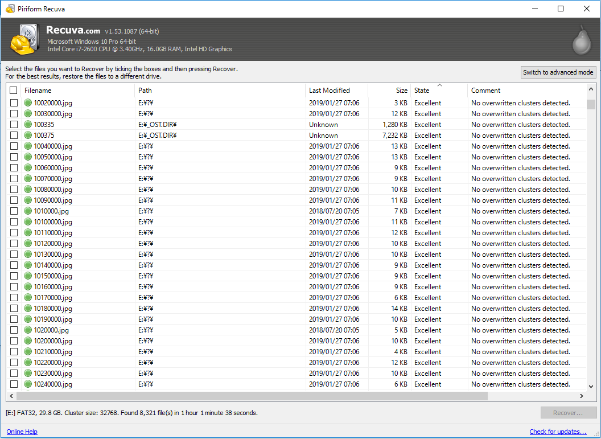
Task: Select filename 10110000.jpg
Action: [53, 232]
